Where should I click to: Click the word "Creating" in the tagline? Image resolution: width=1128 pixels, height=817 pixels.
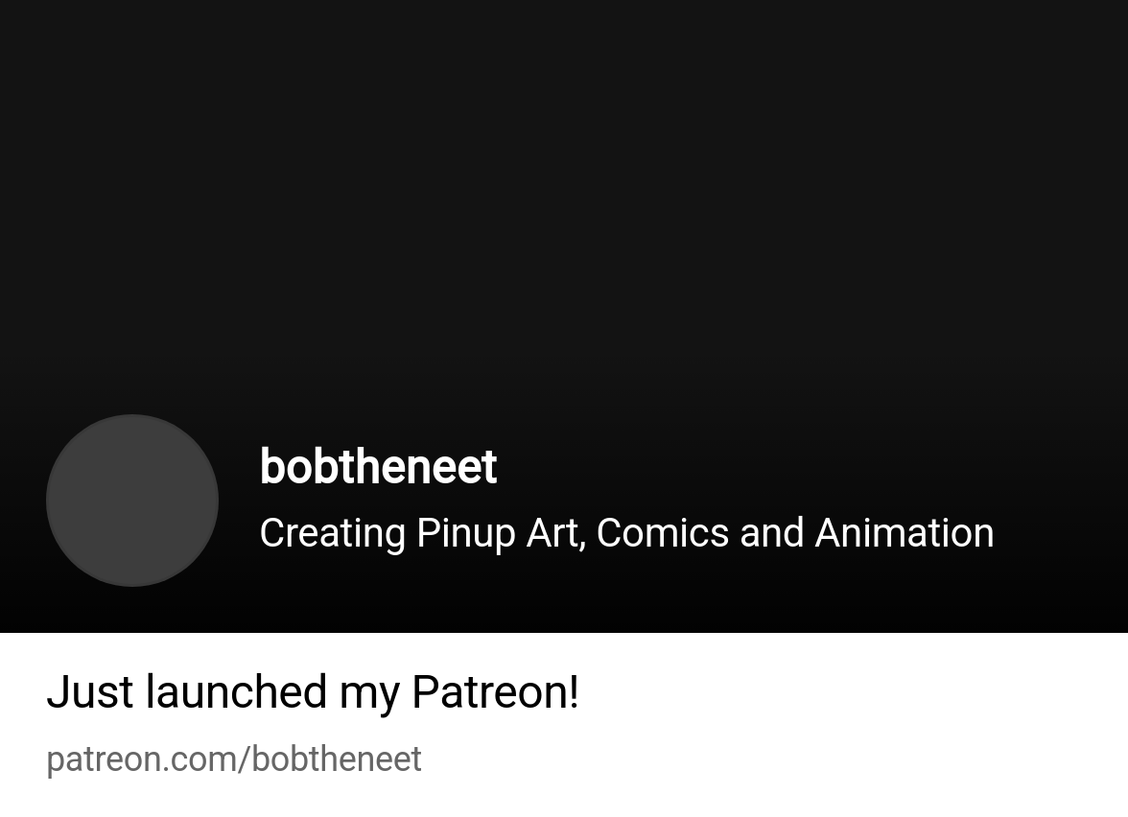[332, 533]
